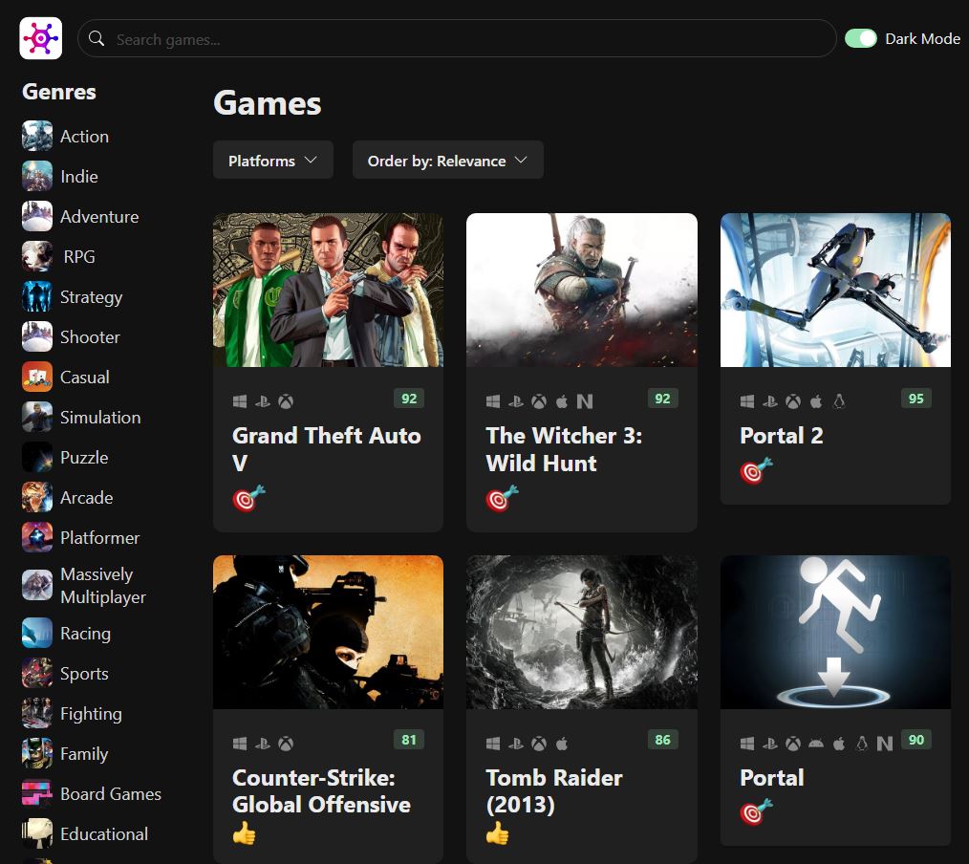Click the app logo icon
969x864 pixels.
tap(41, 38)
